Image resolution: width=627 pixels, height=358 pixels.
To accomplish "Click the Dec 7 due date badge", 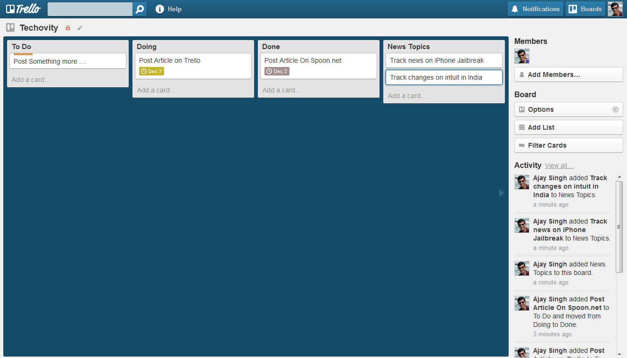I will (151, 71).
